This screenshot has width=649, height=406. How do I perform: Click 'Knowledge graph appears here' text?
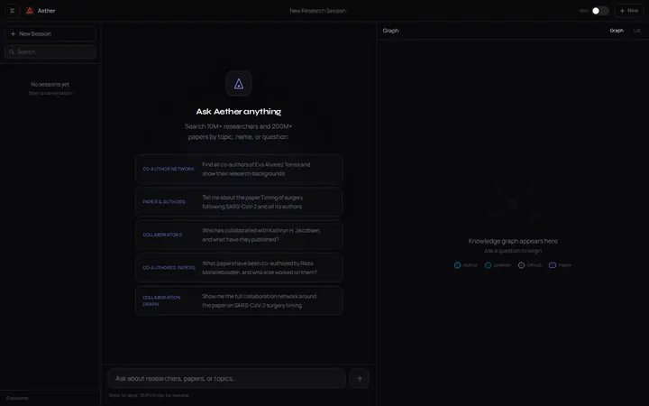click(x=513, y=241)
